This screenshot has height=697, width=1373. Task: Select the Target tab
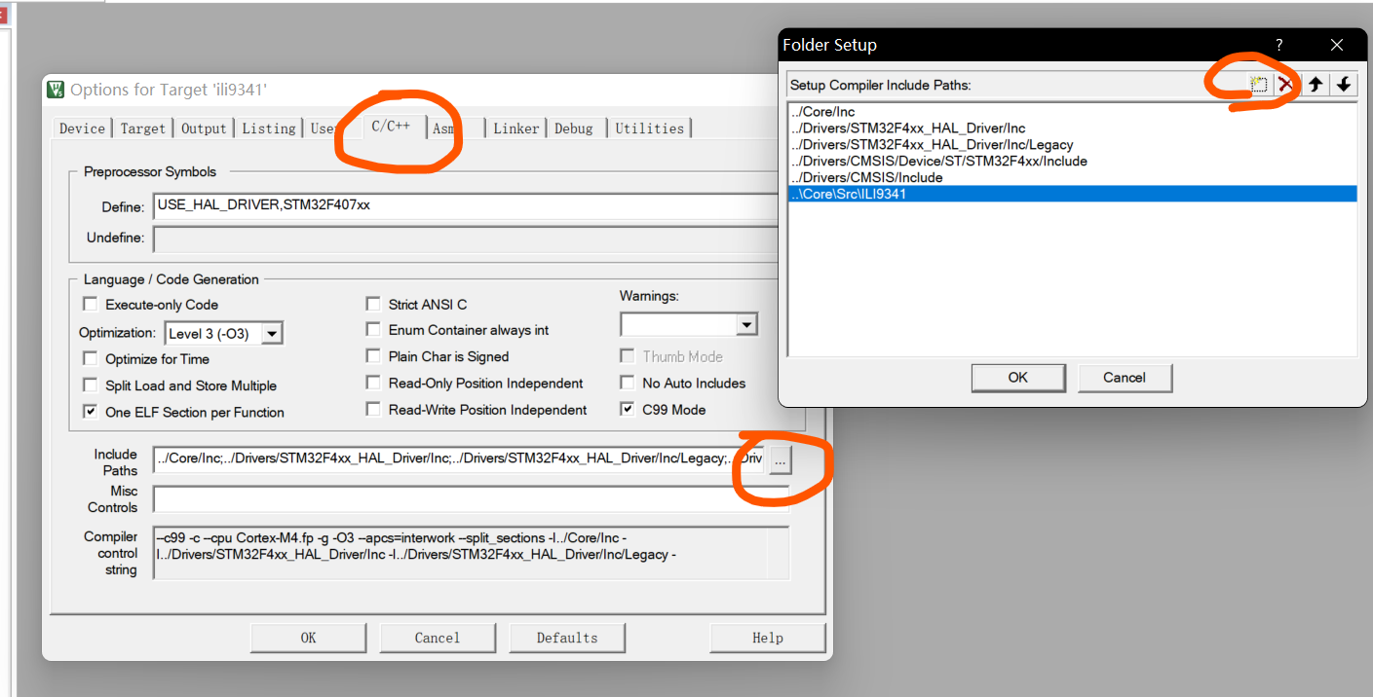143,128
